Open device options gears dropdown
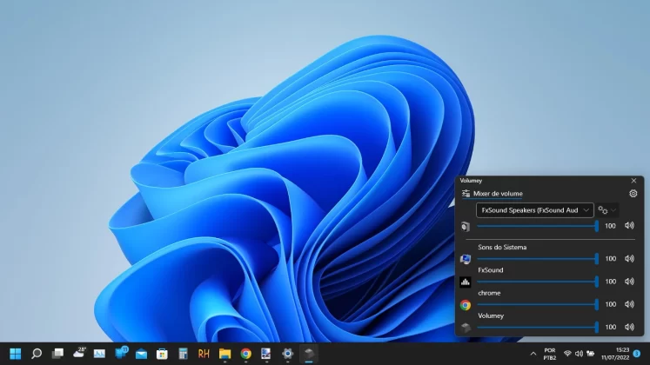The image size is (650, 365). tap(607, 210)
